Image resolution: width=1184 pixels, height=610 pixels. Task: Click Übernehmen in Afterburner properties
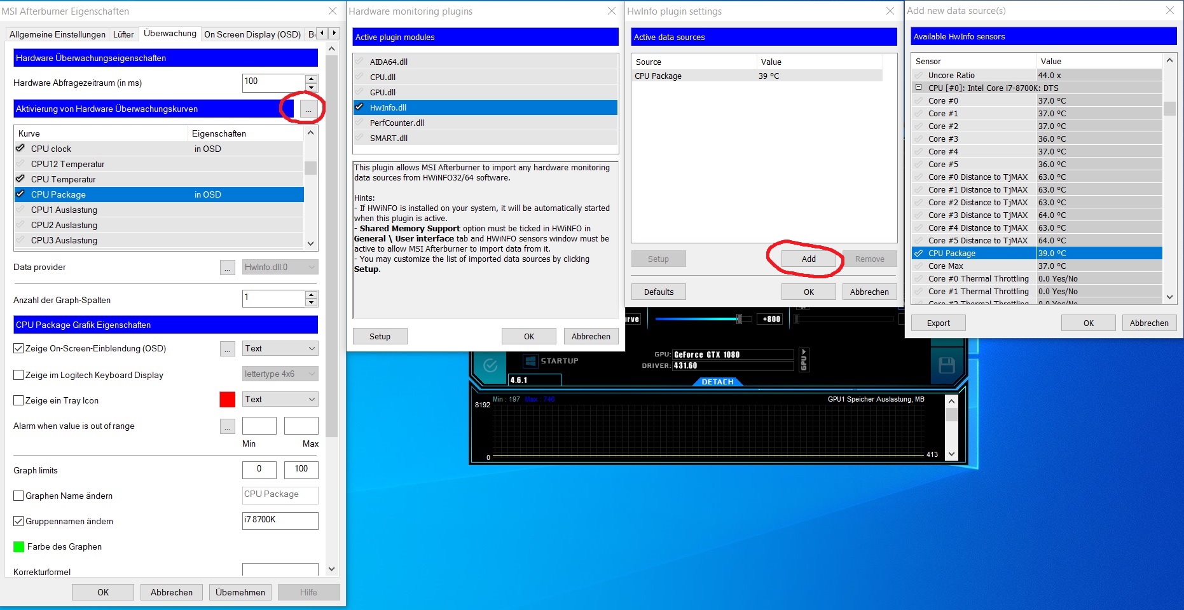240,592
